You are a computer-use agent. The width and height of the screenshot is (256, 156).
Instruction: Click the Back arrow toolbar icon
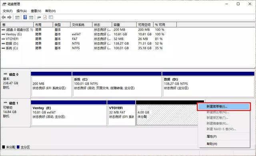(4, 17)
